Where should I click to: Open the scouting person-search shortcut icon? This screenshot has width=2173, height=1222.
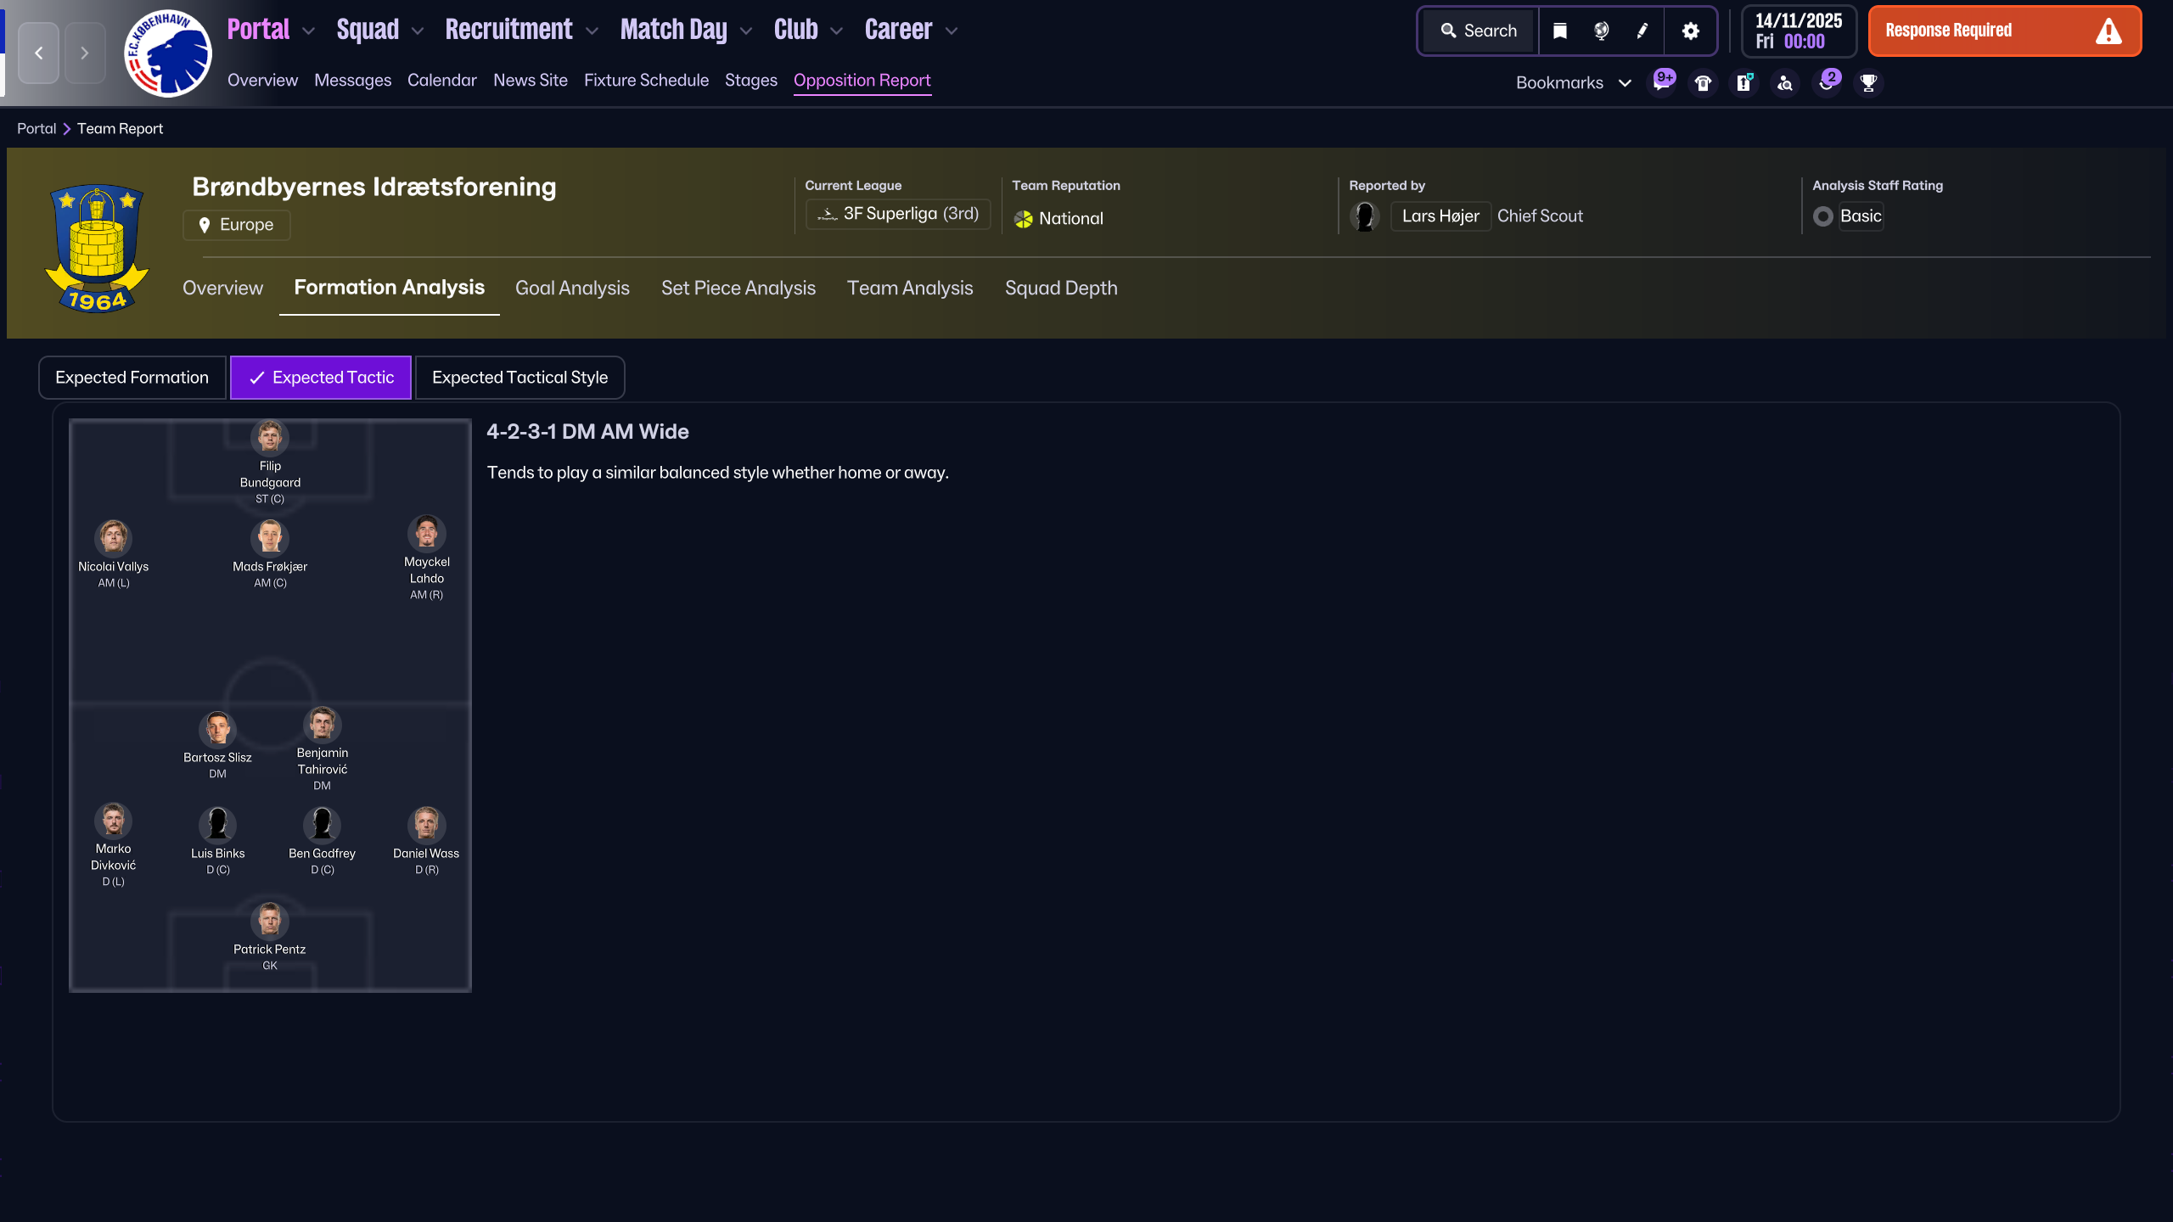coord(1785,83)
